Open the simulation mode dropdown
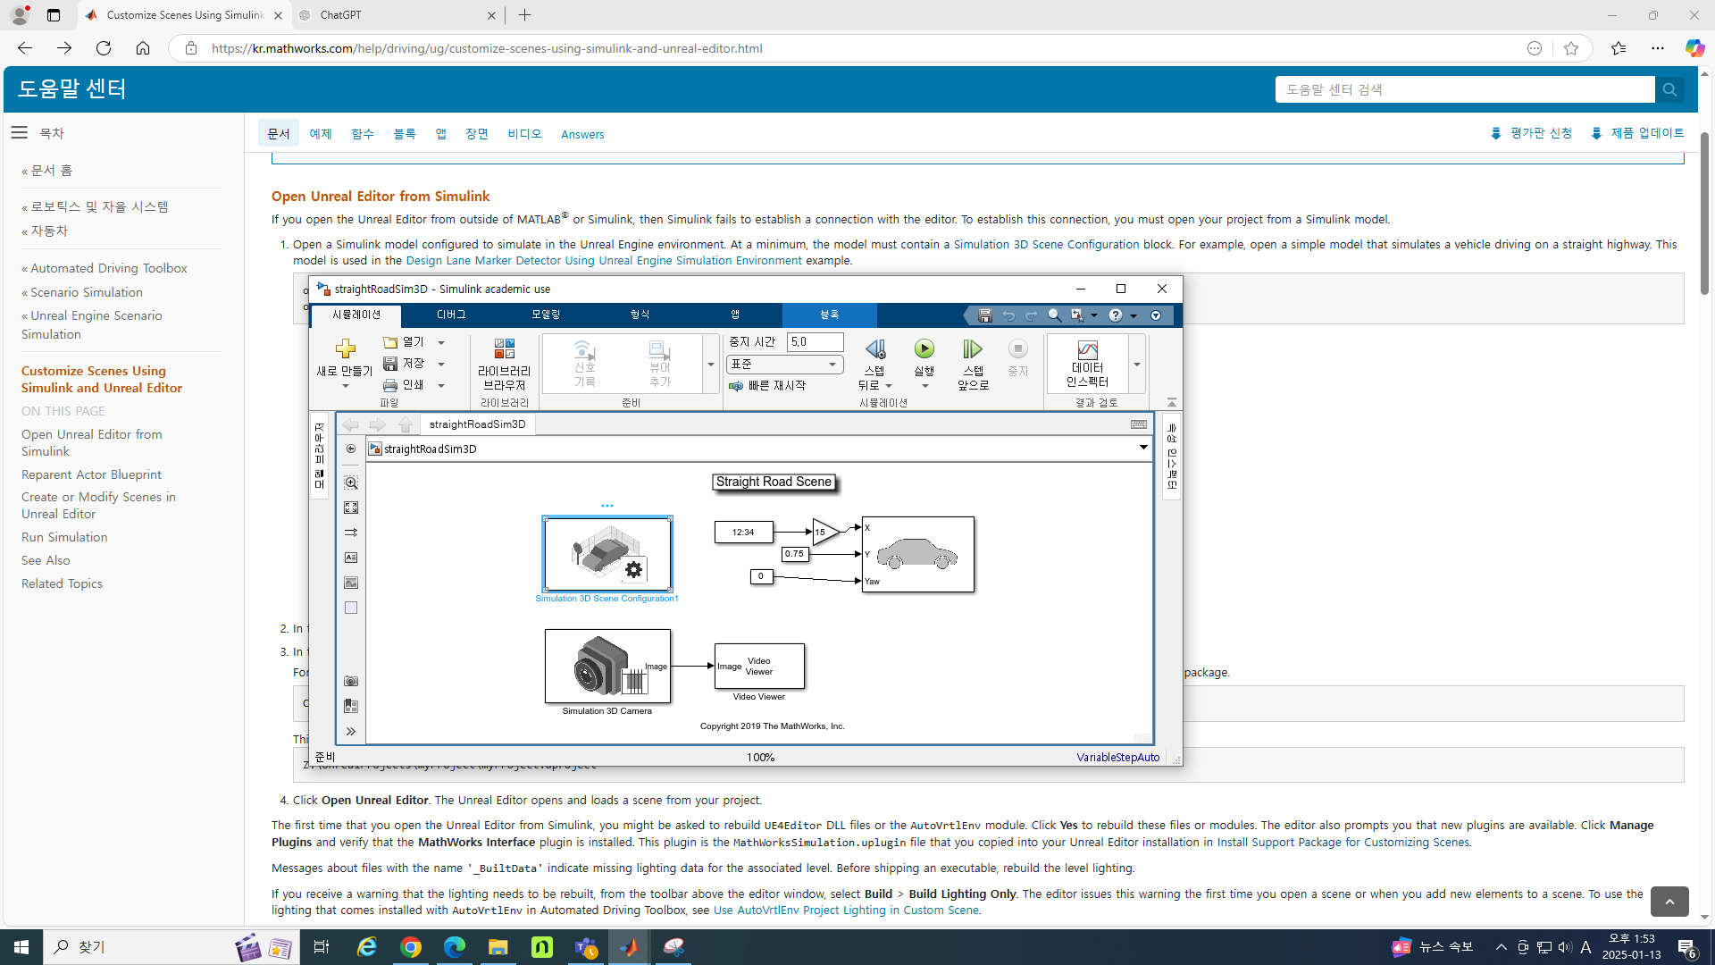Screen dimensions: 1715x965 tap(784, 364)
